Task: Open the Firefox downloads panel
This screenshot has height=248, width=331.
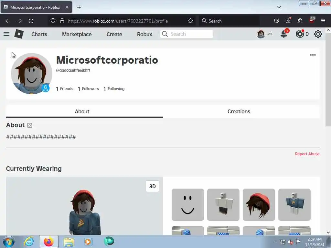Action: (x=288, y=20)
